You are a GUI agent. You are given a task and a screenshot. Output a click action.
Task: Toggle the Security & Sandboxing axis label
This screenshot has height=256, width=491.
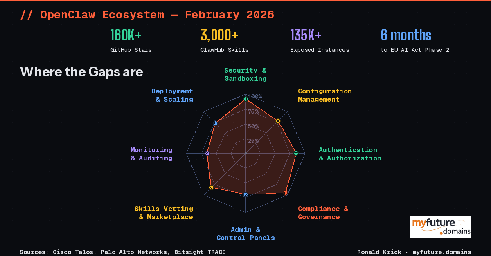coord(245,74)
